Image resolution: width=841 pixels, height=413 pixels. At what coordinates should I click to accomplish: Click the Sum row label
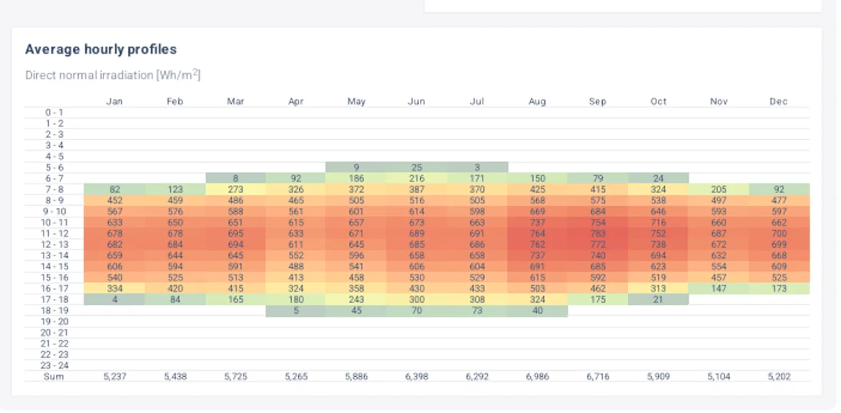point(54,376)
